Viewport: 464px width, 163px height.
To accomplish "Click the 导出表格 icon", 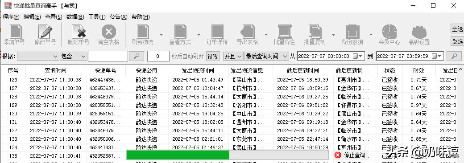I will (x=247, y=32).
